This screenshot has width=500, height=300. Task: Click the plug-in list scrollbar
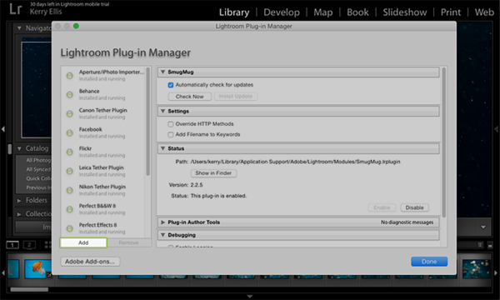point(147,122)
